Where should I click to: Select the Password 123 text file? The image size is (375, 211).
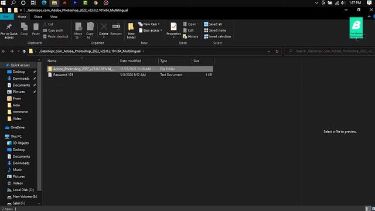[130, 75]
